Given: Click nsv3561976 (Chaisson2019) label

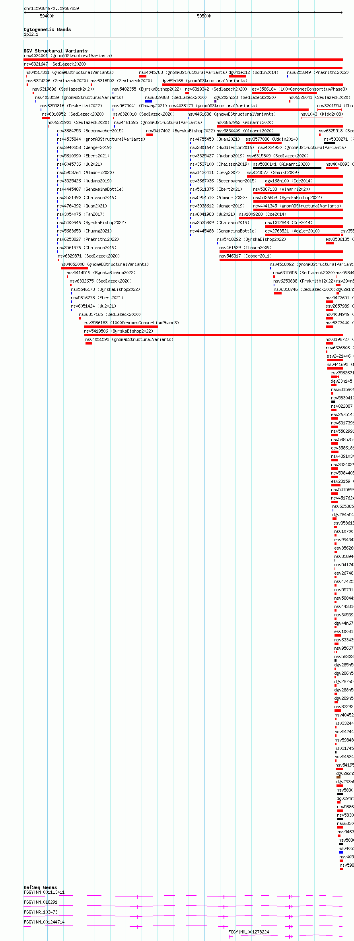Looking at the screenshot, I should (x=87, y=248).
